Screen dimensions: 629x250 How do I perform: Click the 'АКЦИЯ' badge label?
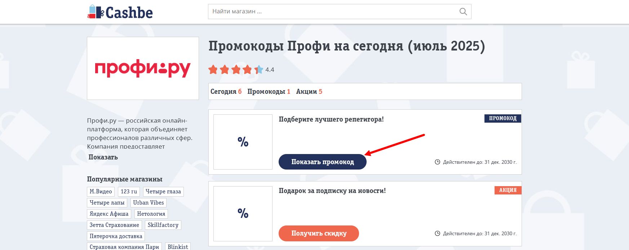pyautogui.click(x=508, y=190)
